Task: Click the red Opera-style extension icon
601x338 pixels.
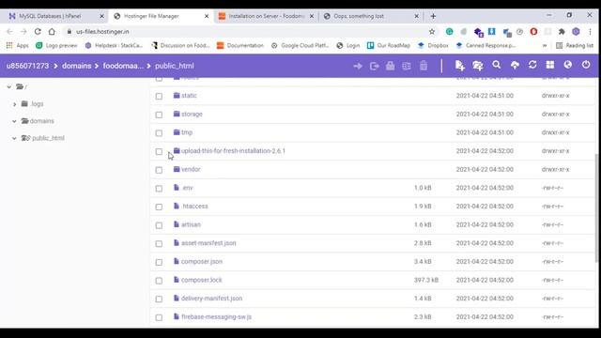Action: click(533, 32)
